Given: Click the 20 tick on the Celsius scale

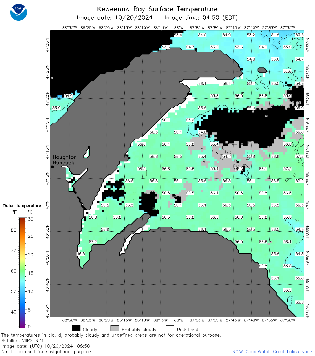Looking at the screenshot, I should pyautogui.click(x=31, y=255).
